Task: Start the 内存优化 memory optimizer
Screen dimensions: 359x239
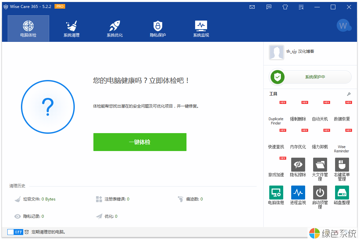Action: [x=298, y=143]
